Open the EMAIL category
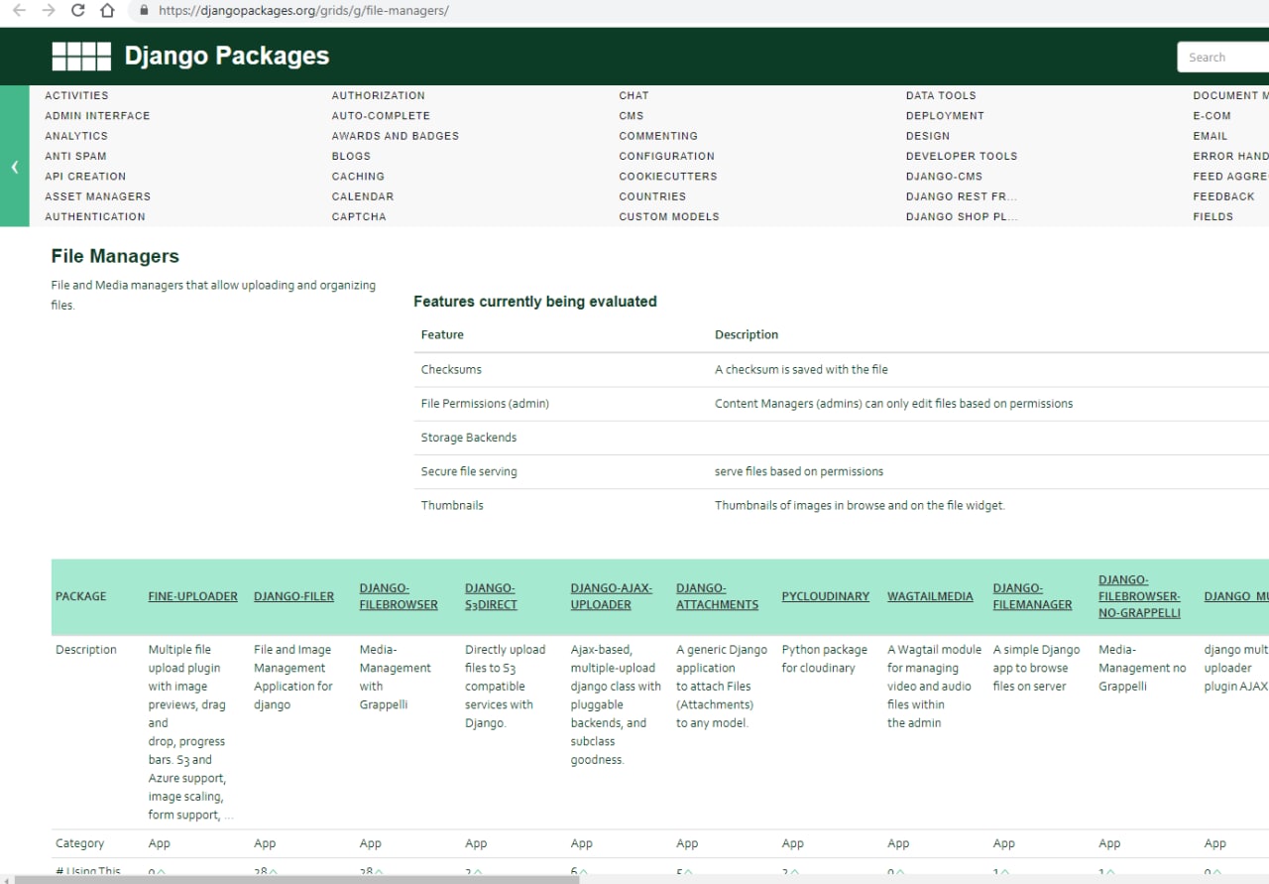Viewport: 1269px width, 884px height. [x=1210, y=136]
